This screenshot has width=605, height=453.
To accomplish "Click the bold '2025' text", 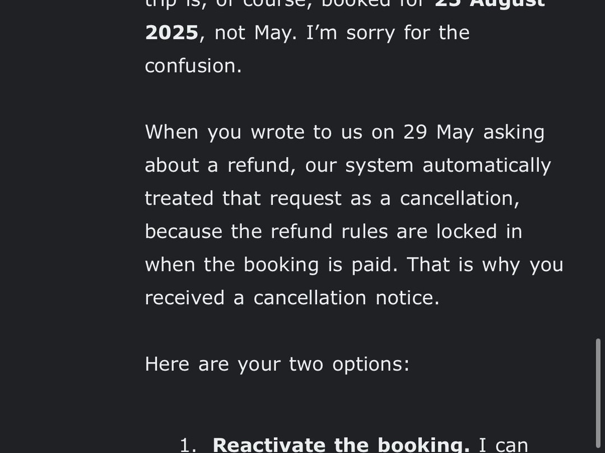I will 172,33.
